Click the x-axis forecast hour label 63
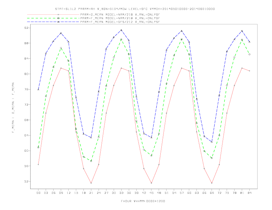This screenshot has width=272, height=210. coord(197,193)
